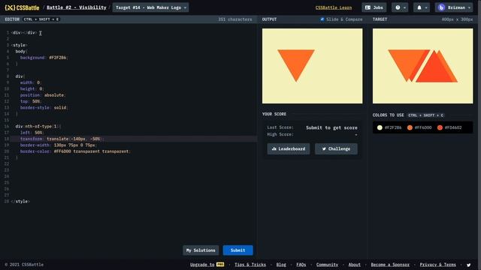Viewport: 481px width, 270px height.
Task: Open Tips & Tricks footer link
Action: [250, 265]
